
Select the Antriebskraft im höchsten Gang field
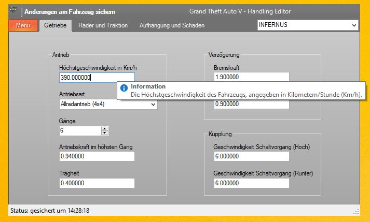[97, 156]
